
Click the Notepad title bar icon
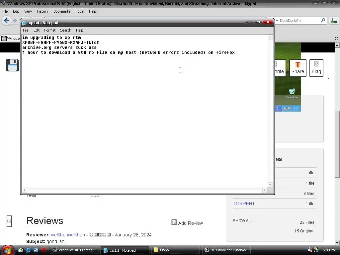[24, 23]
